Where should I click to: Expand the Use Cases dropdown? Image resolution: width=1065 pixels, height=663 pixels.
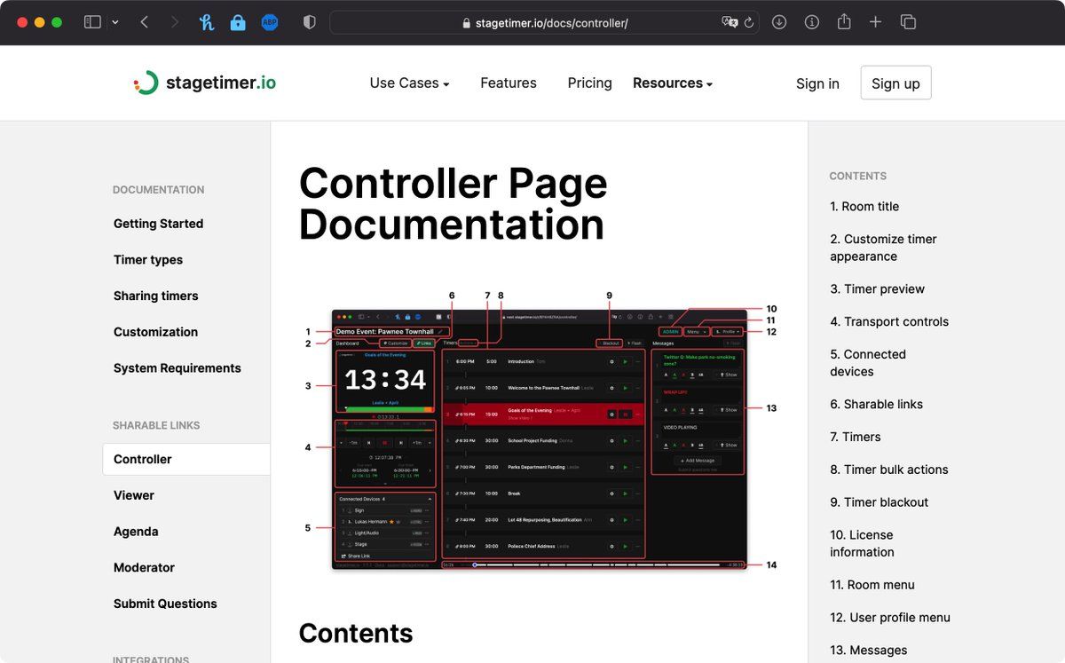pos(409,83)
